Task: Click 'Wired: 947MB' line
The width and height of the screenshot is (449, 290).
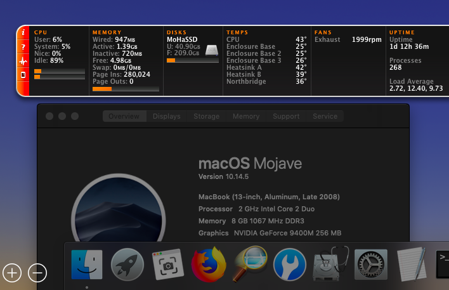Action: click(114, 39)
